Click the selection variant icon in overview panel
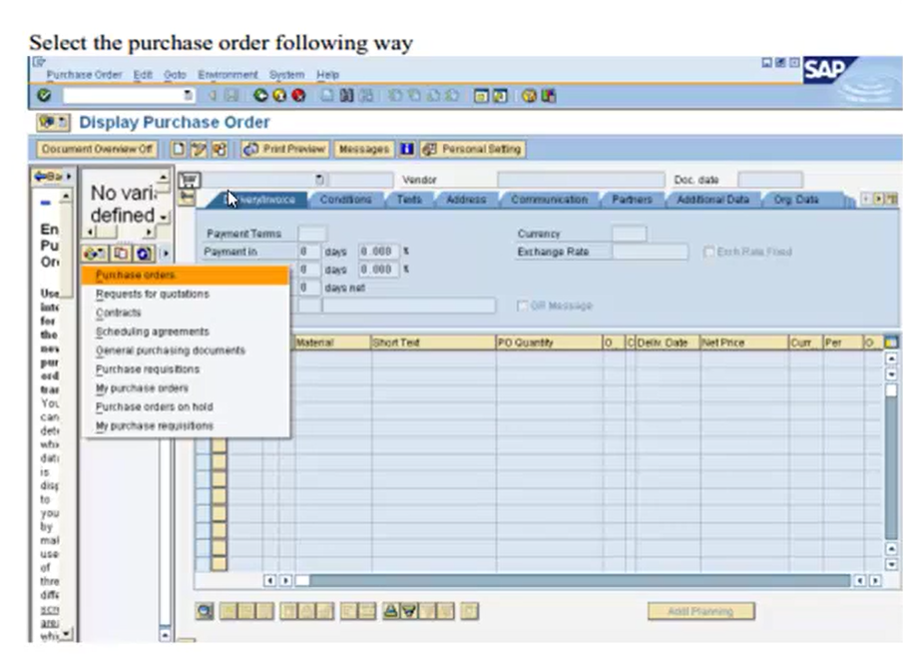The width and height of the screenshot is (903, 668). pyautogui.click(x=94, y=253)
